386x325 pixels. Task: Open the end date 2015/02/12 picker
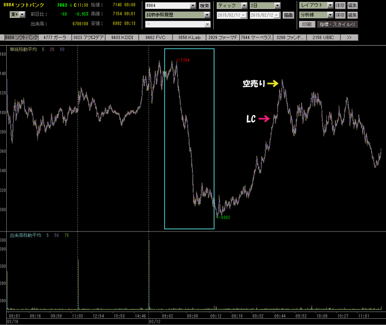(265, 15)
